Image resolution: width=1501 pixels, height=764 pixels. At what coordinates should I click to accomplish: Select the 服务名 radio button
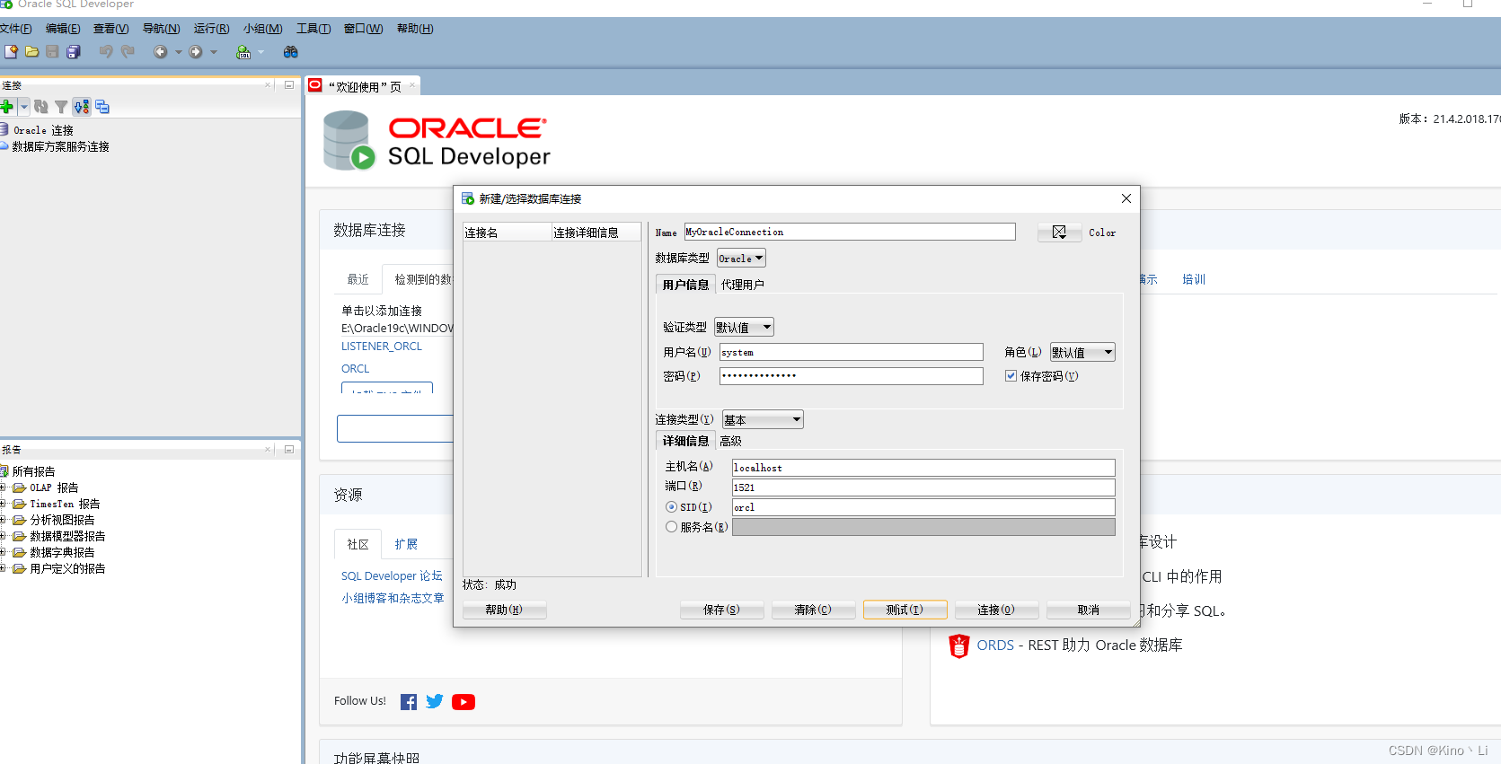click(671, 527)
